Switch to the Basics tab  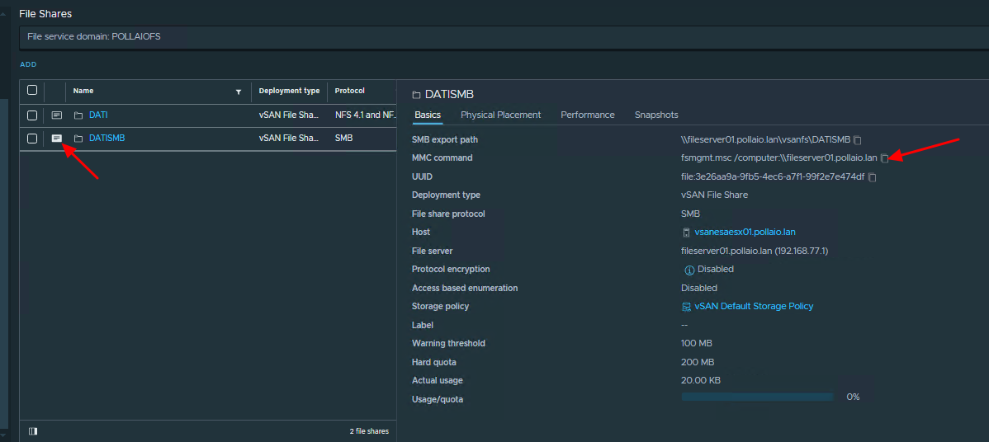428,115
